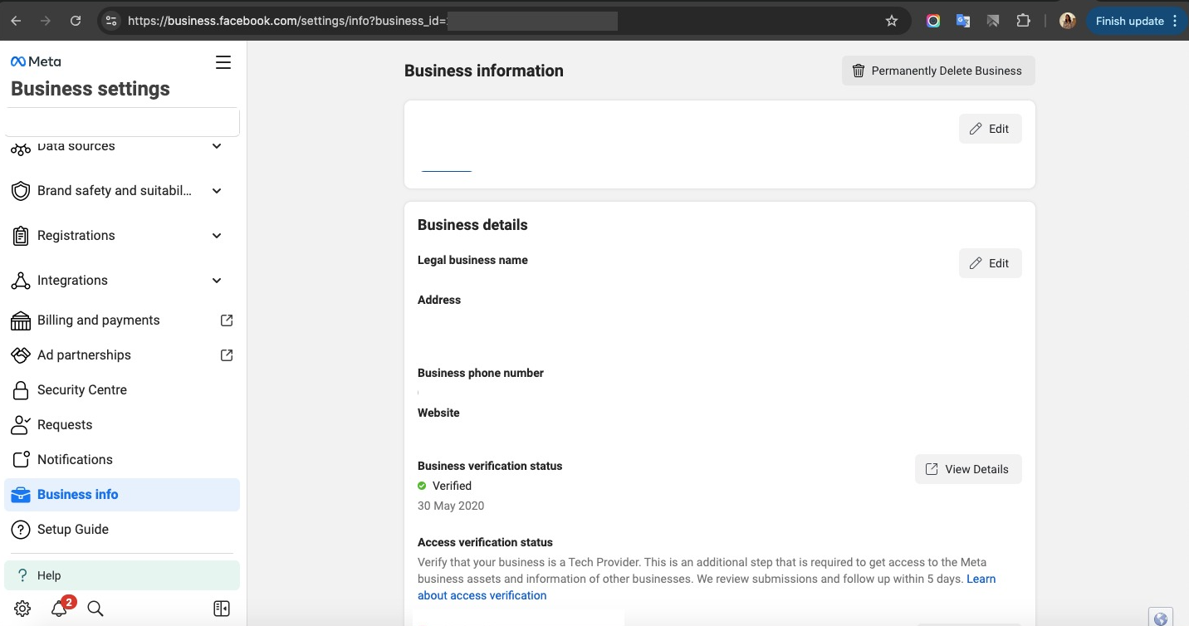Click the search magnifier icon in sidebar footer

click(x=95, y=609)
